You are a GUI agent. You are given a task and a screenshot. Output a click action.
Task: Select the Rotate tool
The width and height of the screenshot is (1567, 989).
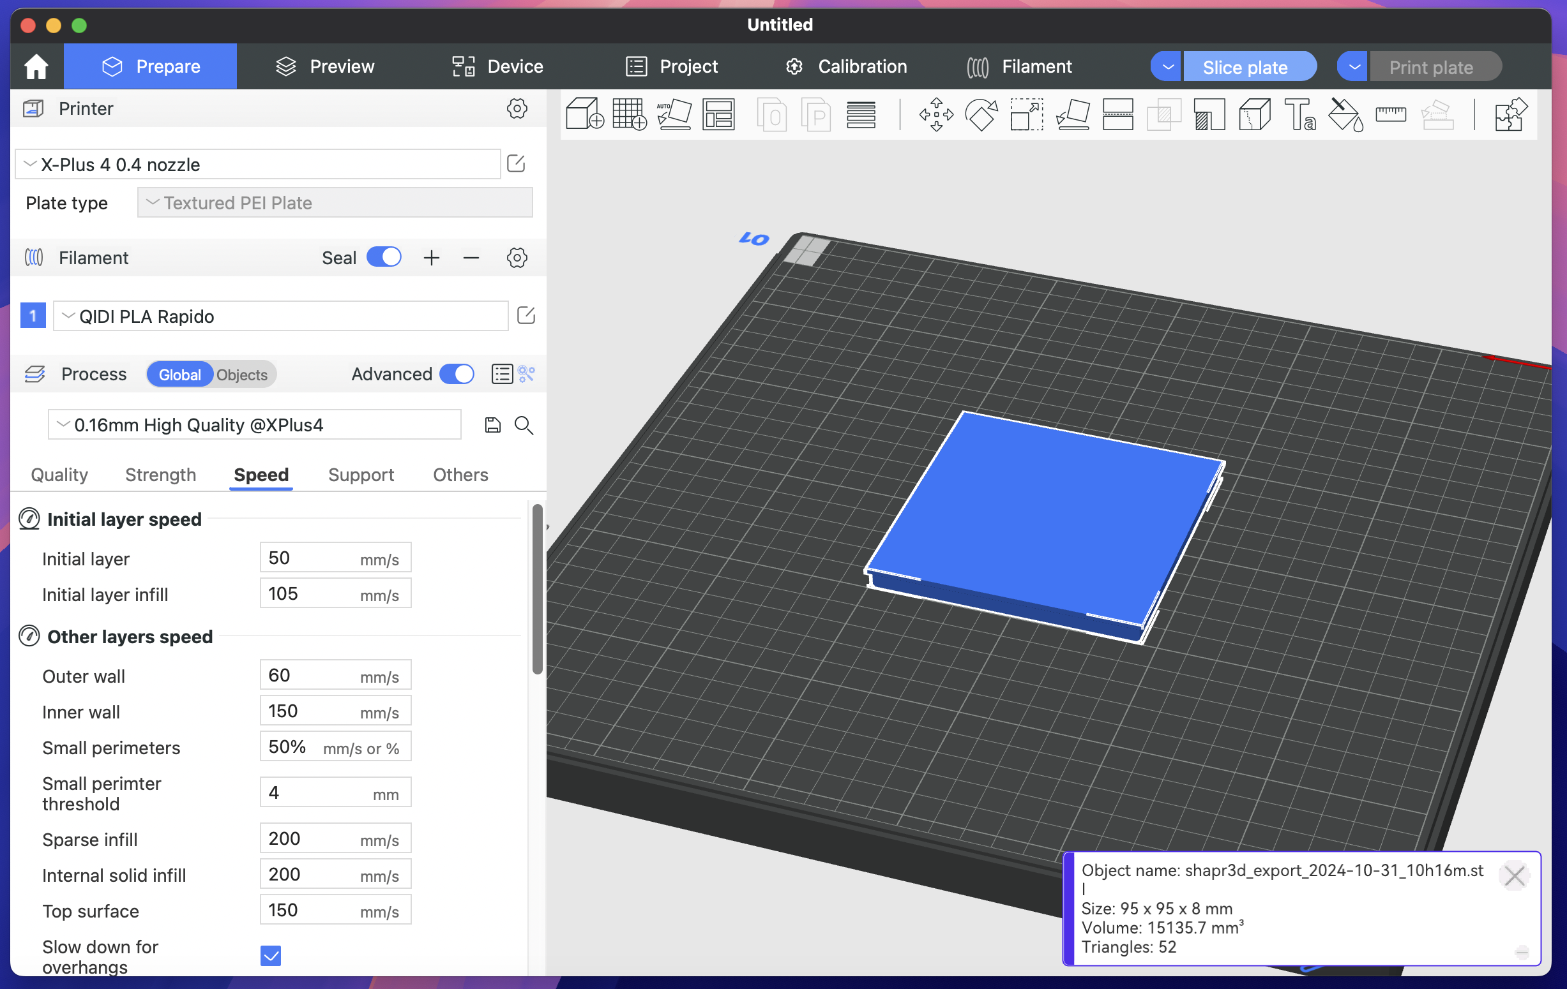point(981,114)
